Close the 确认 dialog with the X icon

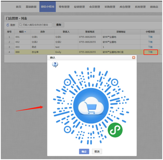[134, 58]
